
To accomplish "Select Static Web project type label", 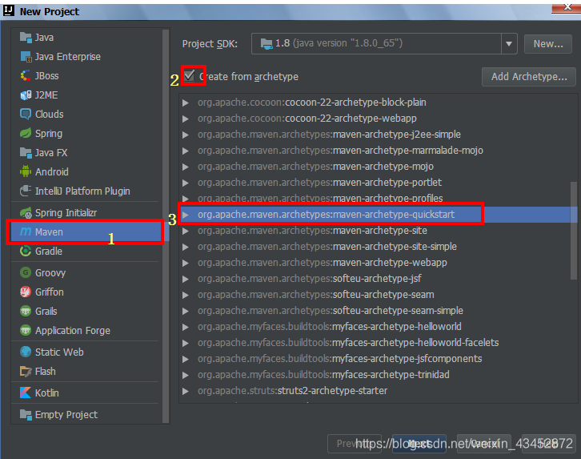I will coord(59,352).
